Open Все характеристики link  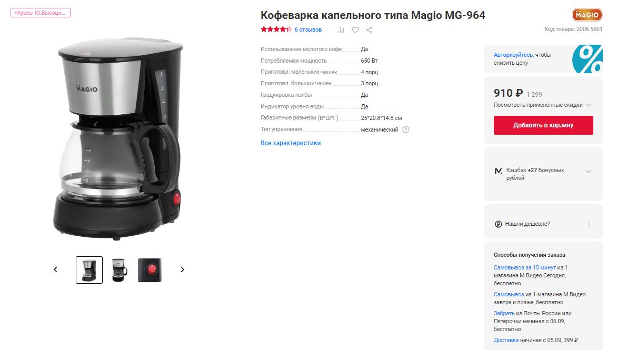(291, 143)
